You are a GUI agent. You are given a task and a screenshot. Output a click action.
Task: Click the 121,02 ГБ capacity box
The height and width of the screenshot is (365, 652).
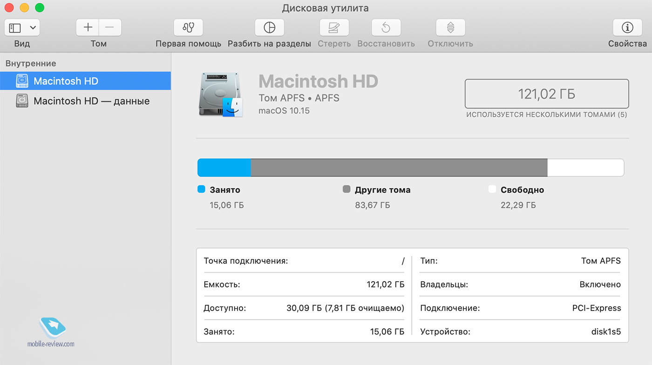(x=547, y=94)
